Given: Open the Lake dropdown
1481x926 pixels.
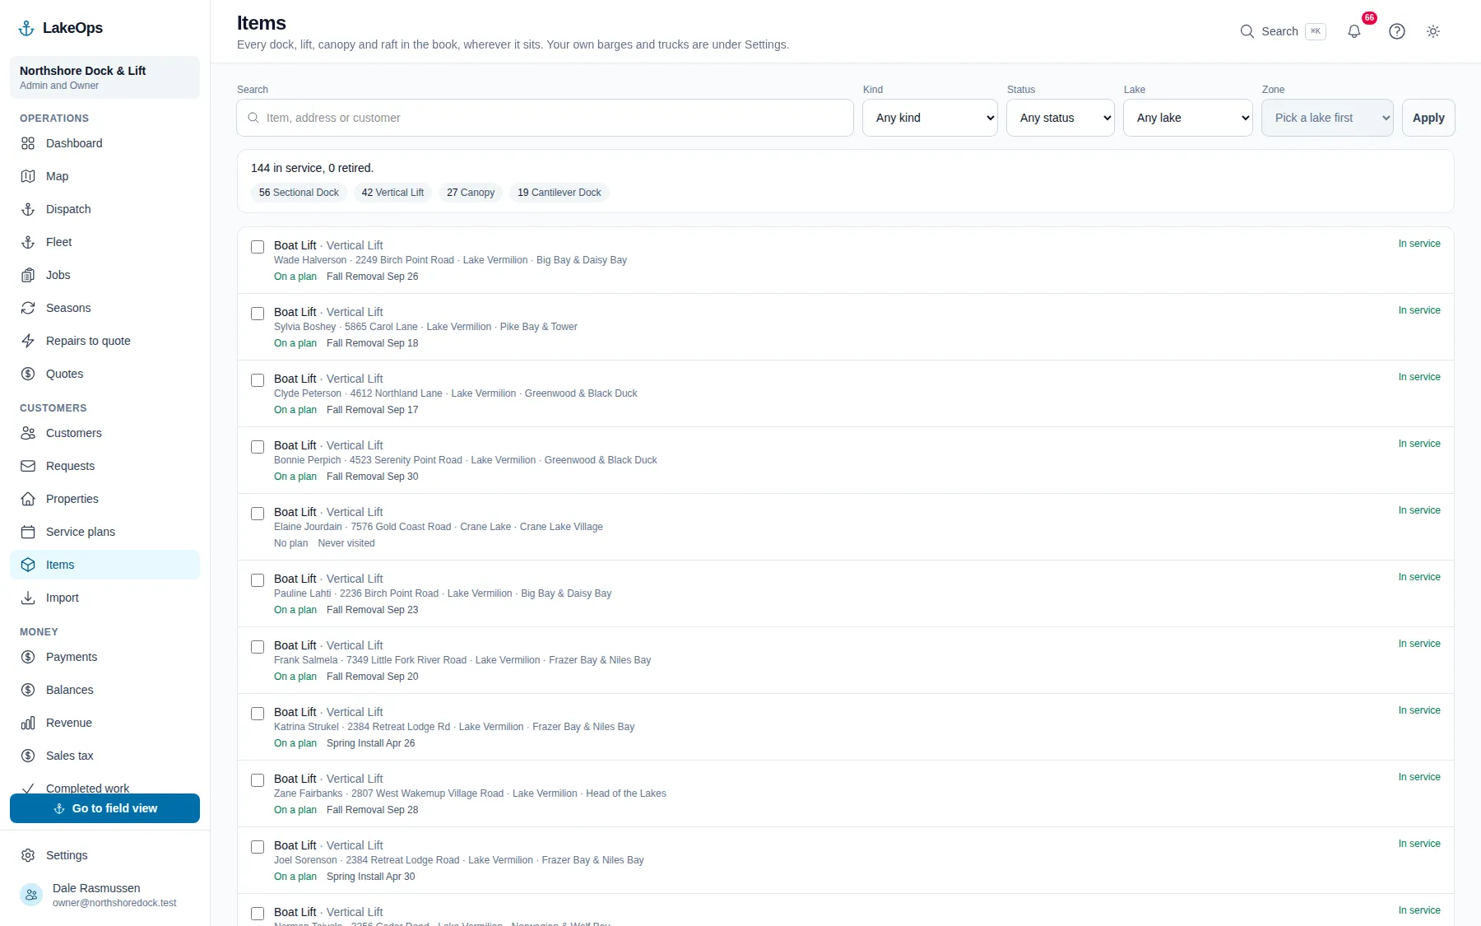Looking at the screenshot, I should [x=1188, y=118].
